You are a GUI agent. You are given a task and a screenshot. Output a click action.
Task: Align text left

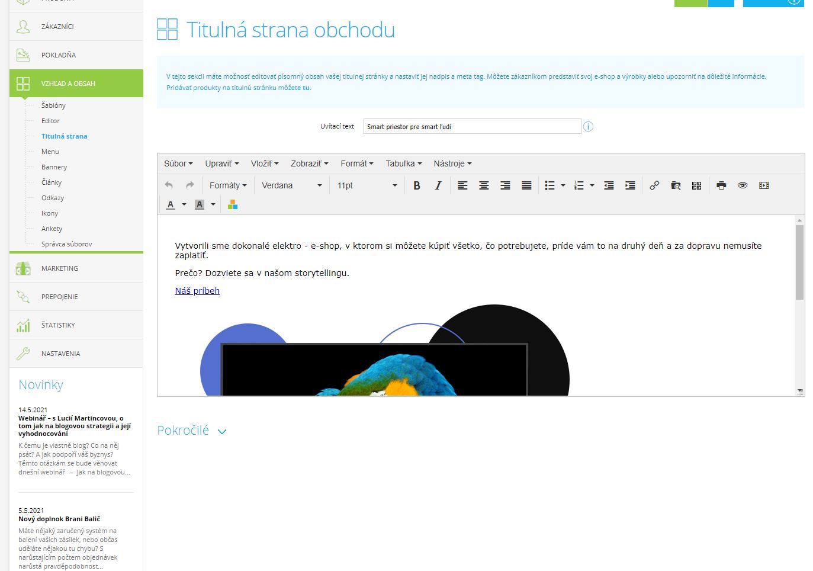pyautogui.click(x=462, y=185)
